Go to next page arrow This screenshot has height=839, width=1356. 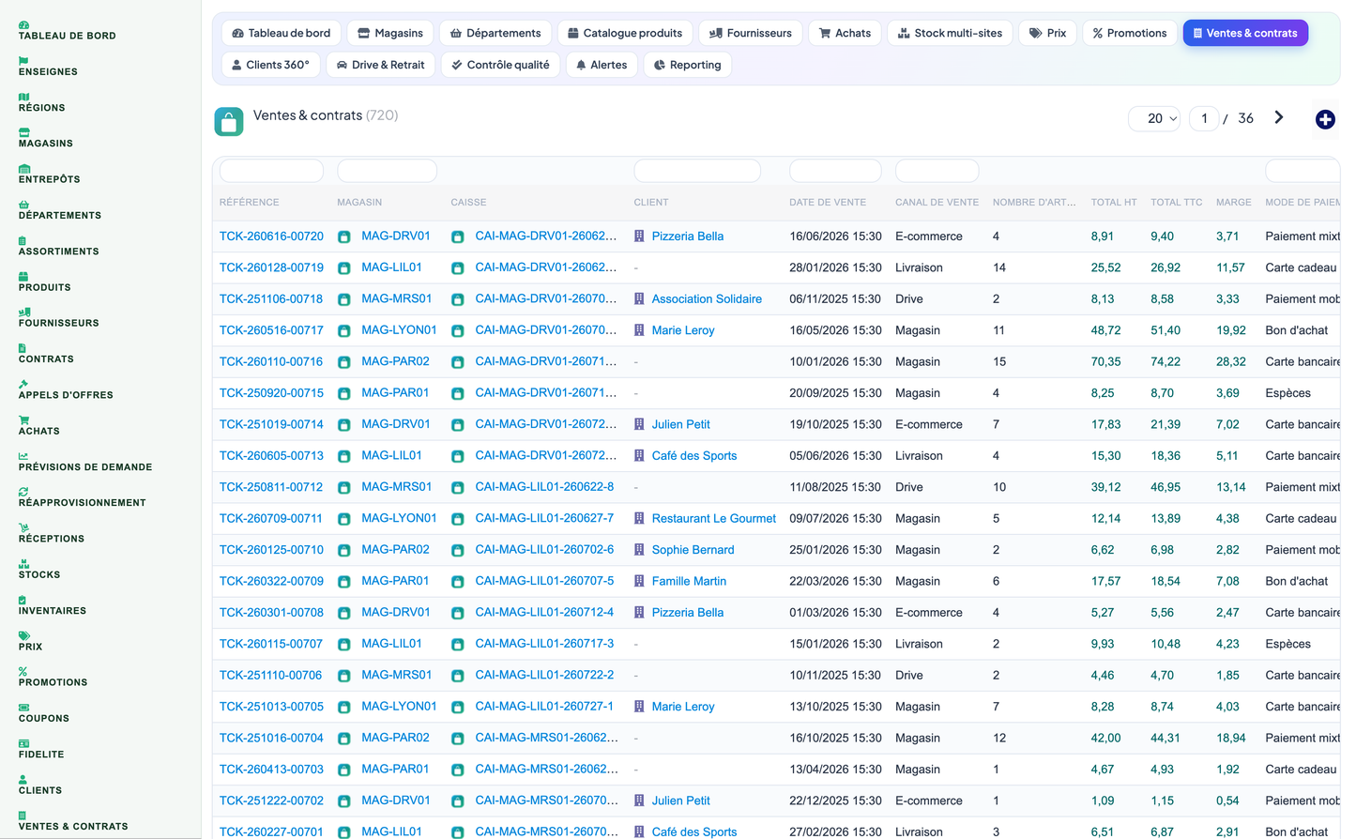coord(1278,117)
